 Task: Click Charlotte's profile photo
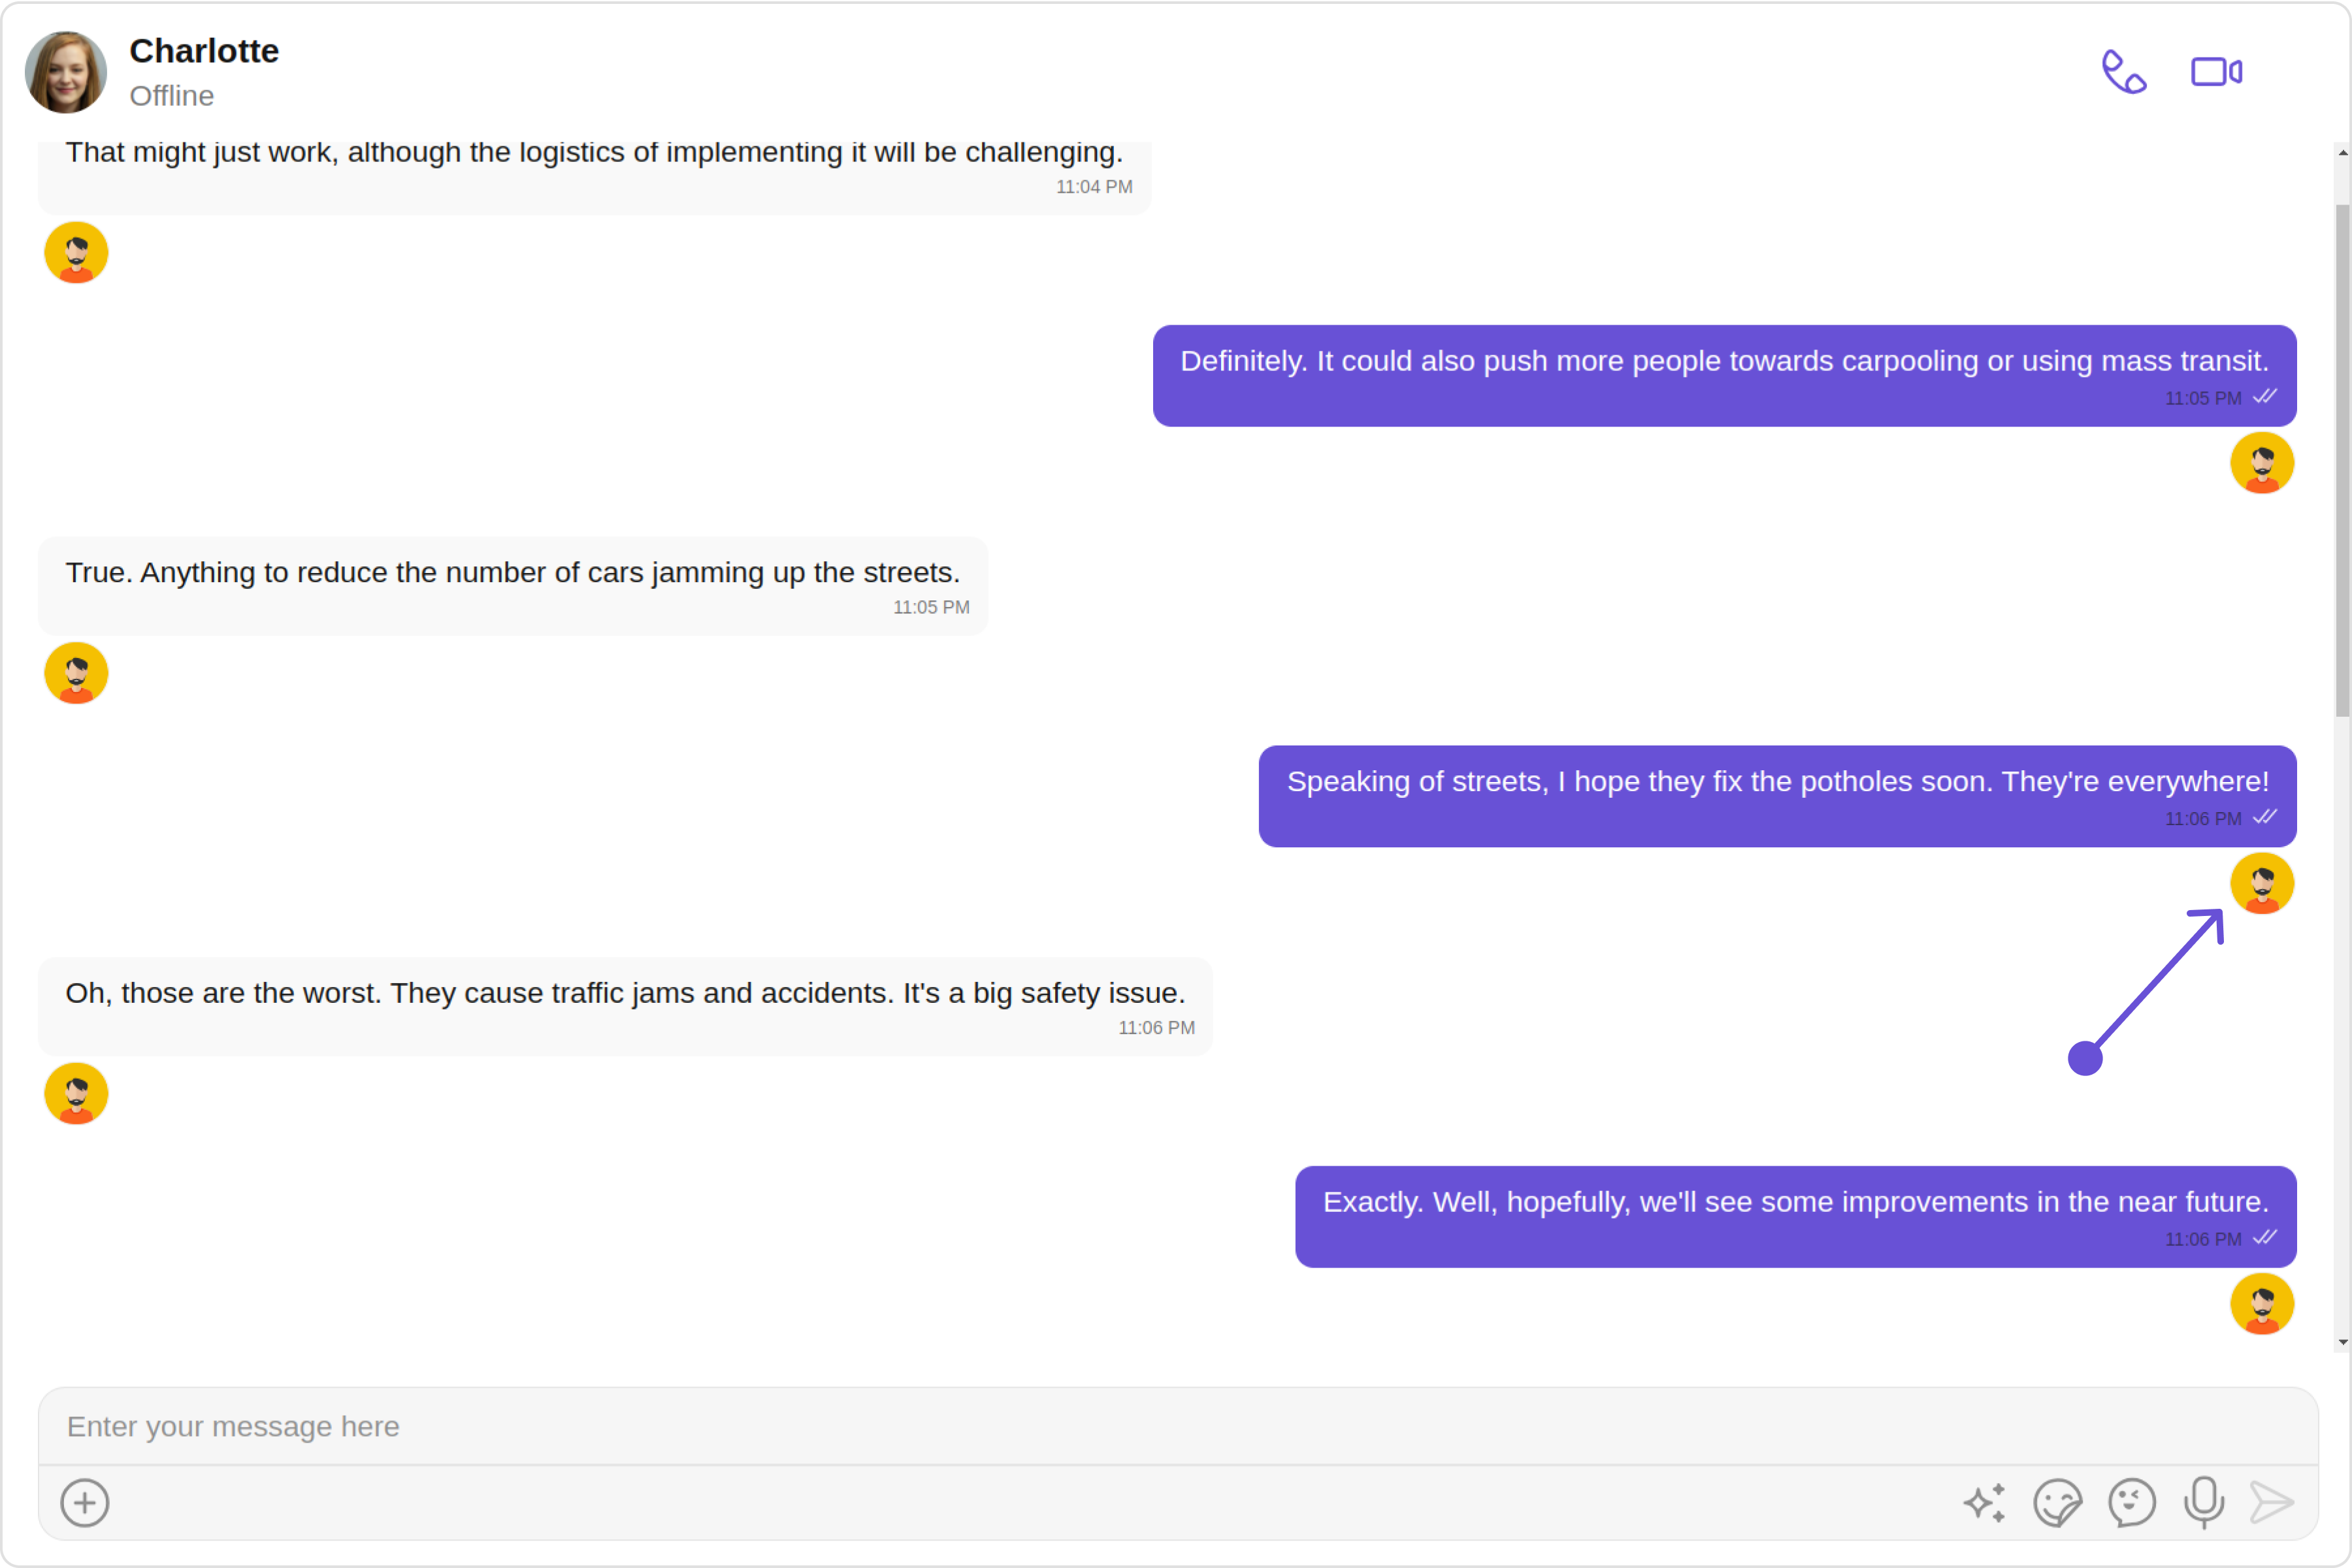tap(66, 72)
